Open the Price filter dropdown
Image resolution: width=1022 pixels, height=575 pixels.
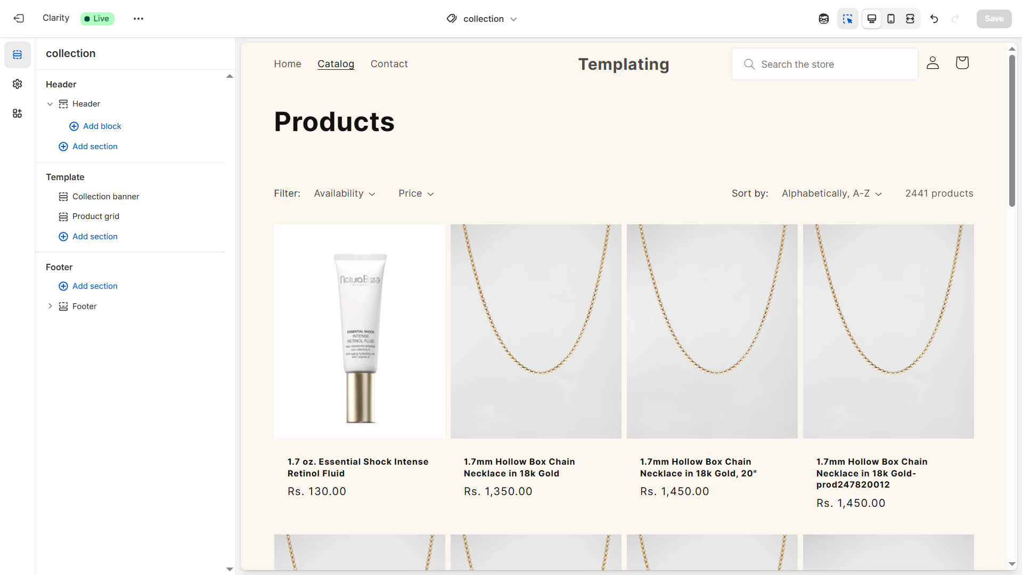coord(416,193)
